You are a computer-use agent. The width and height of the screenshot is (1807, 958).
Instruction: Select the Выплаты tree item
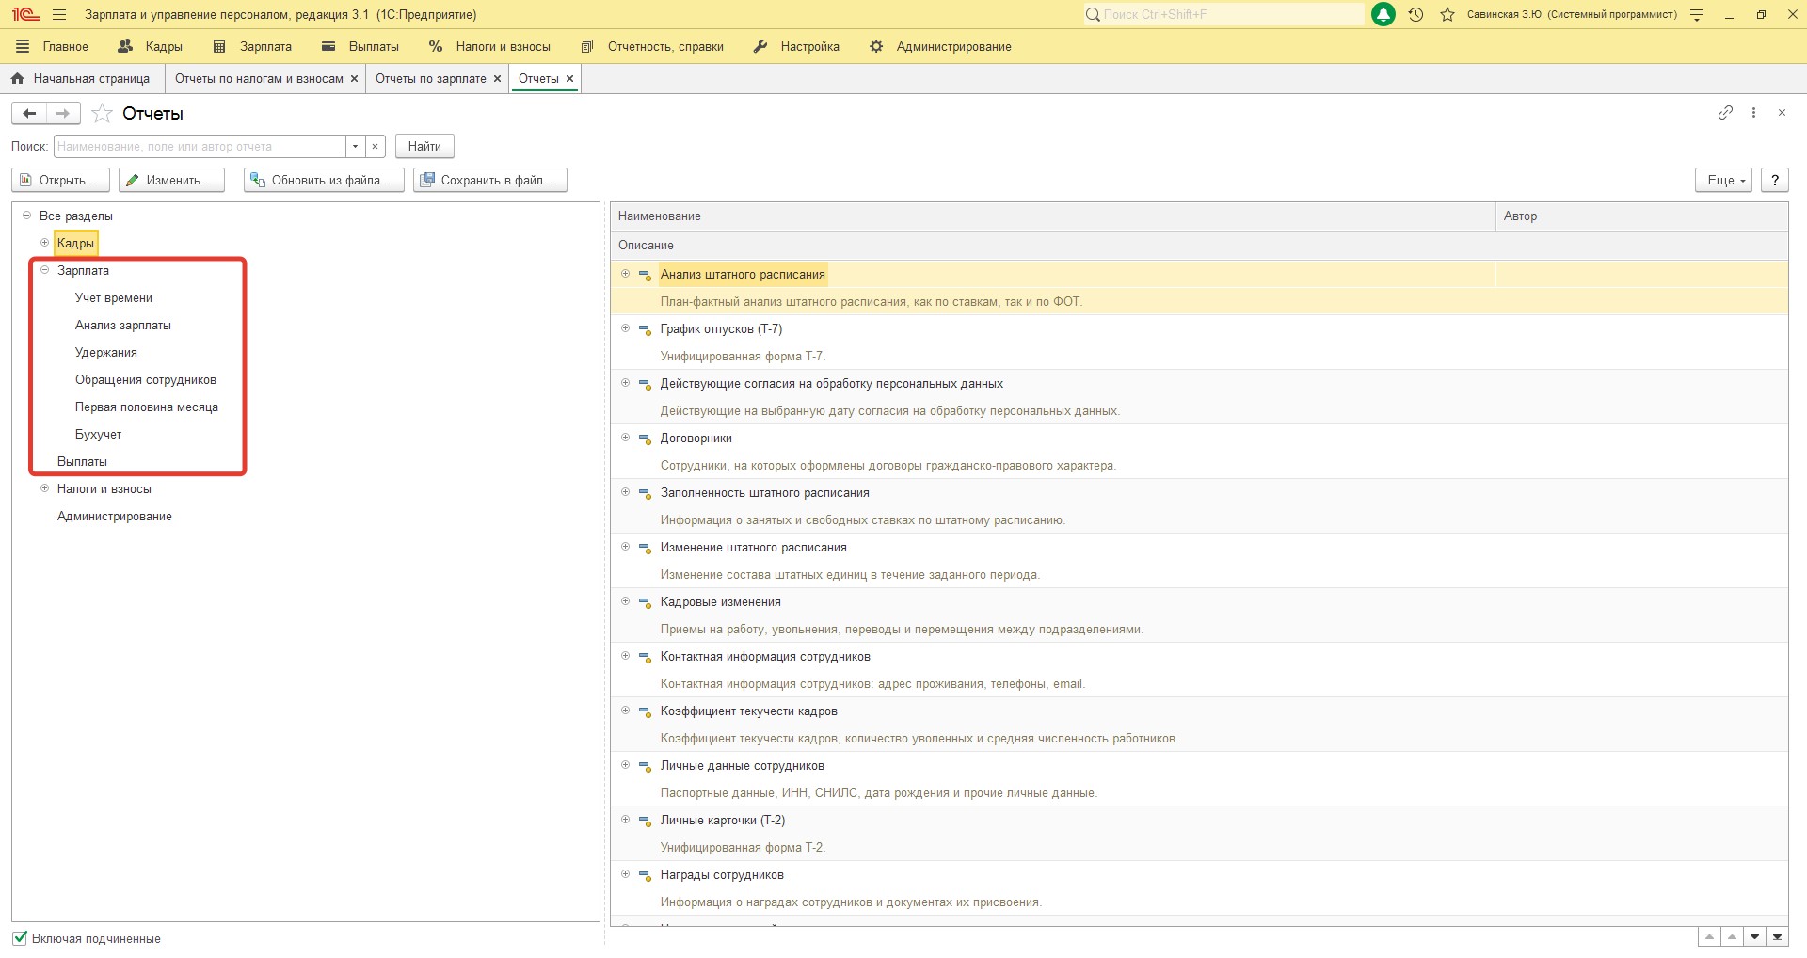click(82, 462)
